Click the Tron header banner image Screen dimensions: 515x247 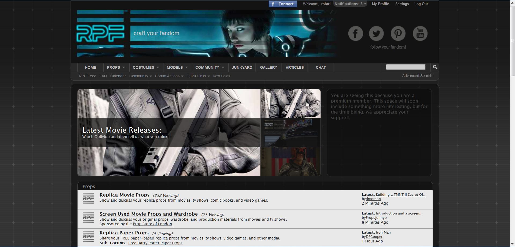pyautogui.click(x=233, y=34)
